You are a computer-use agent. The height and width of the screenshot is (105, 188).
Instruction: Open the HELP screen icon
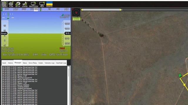tap(42, 4)
